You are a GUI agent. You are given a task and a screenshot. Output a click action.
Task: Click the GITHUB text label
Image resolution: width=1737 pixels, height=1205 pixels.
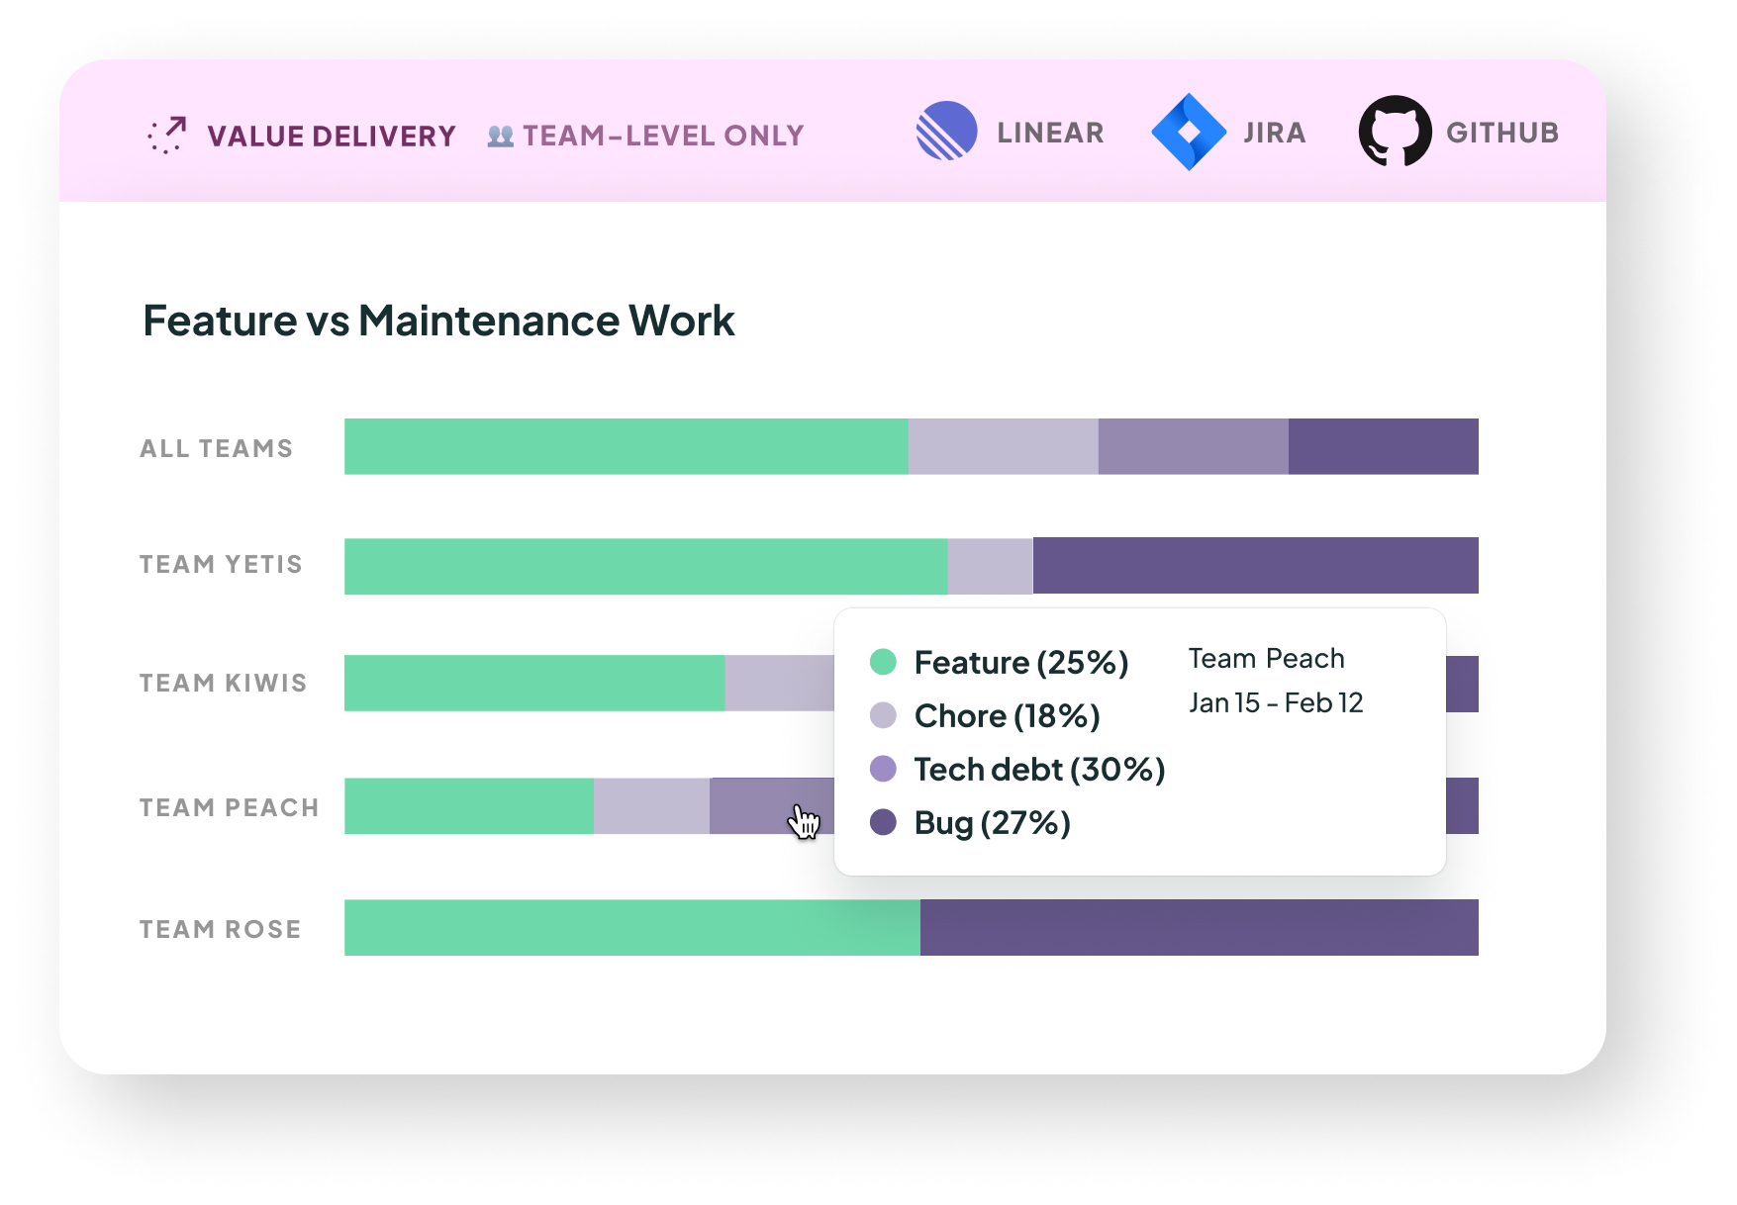(x=1501, y=133)
